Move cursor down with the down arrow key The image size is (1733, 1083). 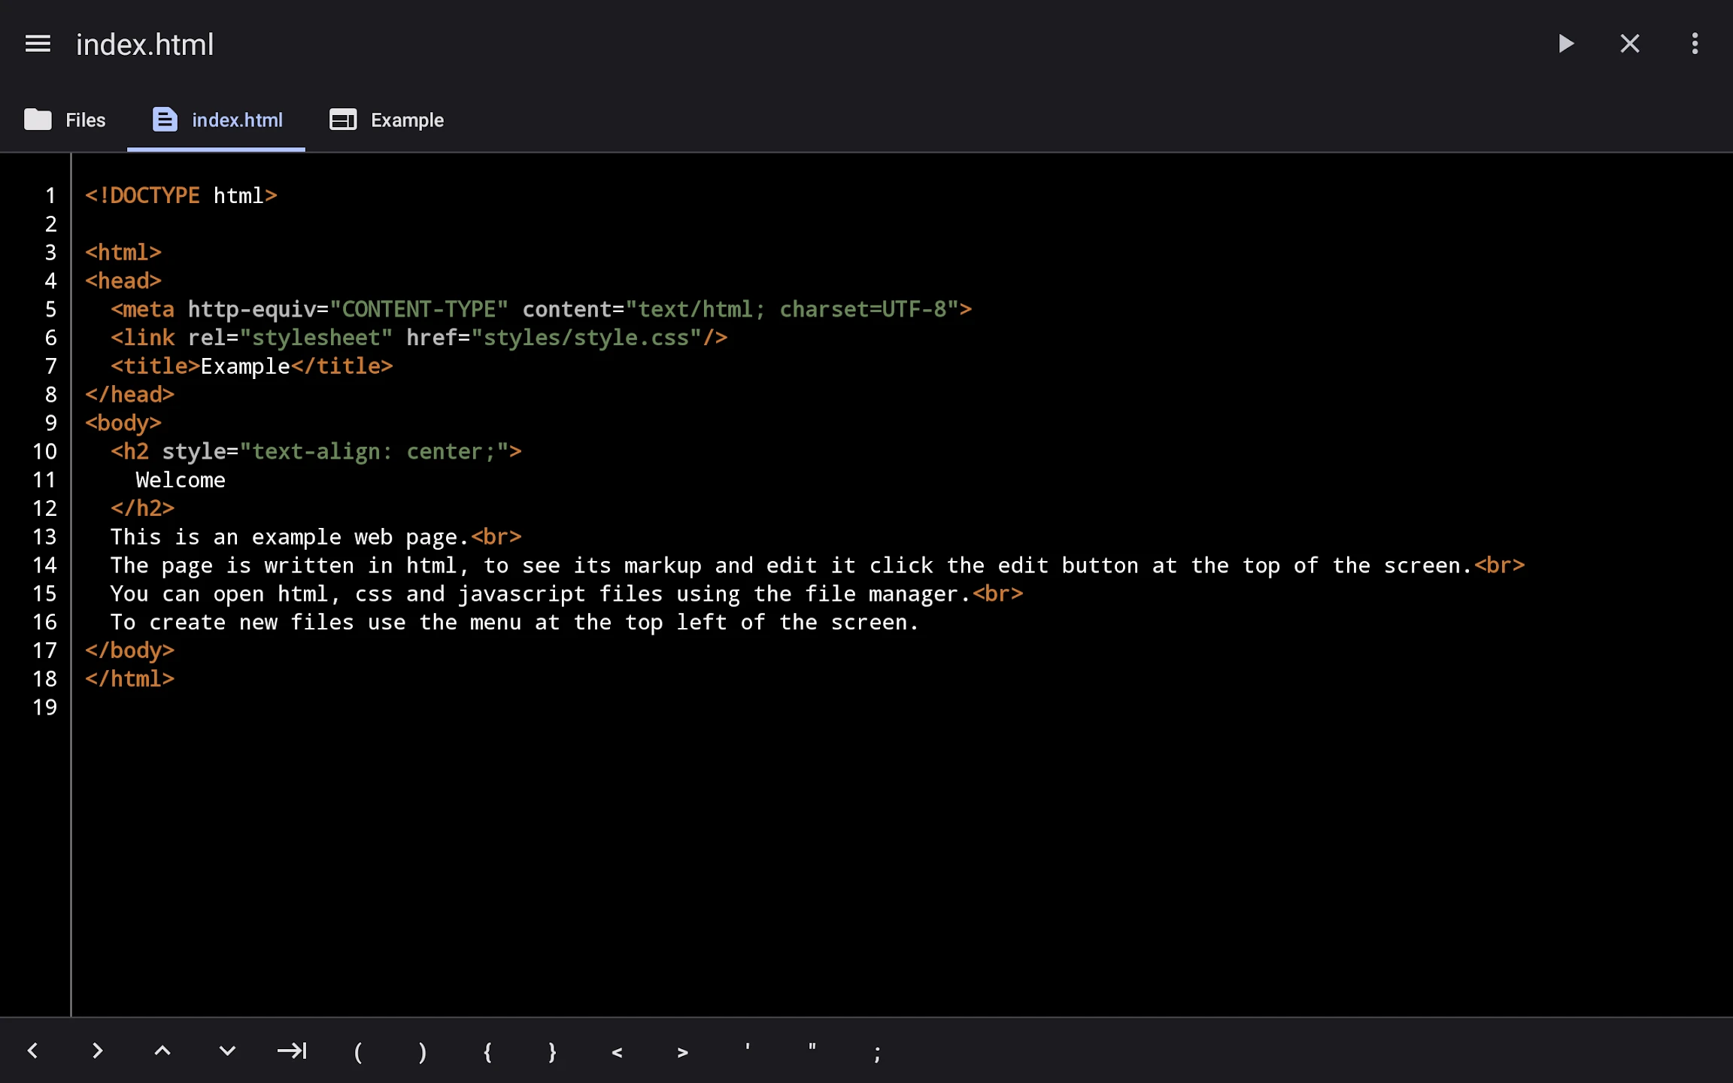(227, 1051)
